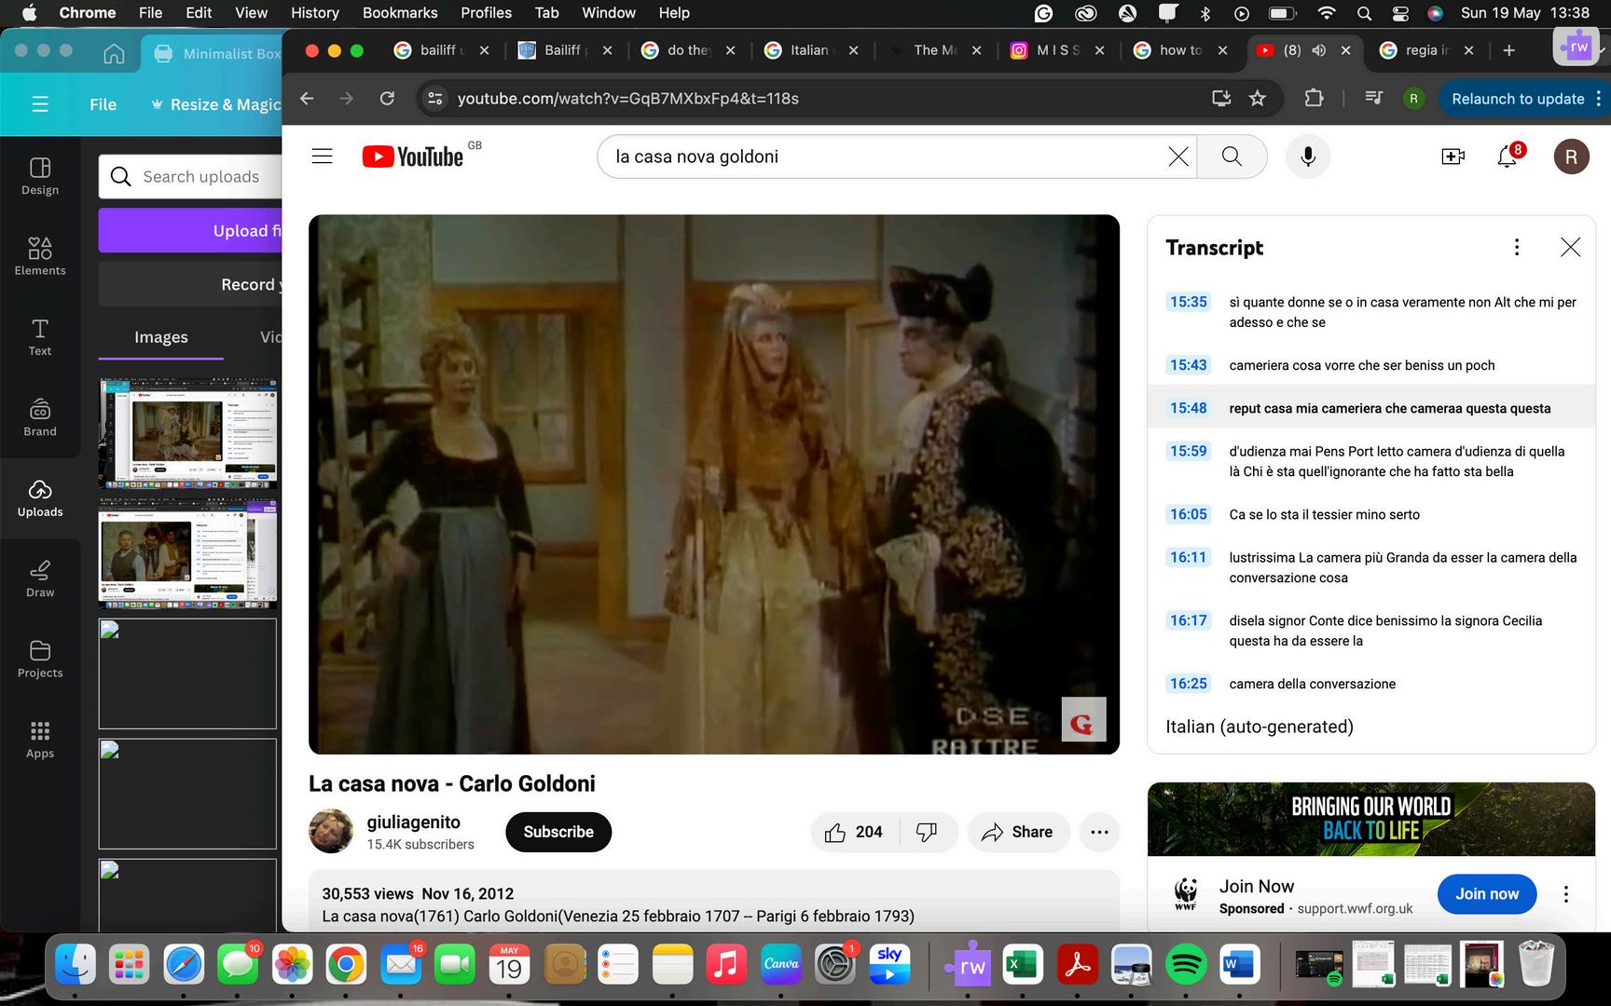Open Elements panel in Canva sidebar
The image size is (1611, 1006).
[40, 256]
